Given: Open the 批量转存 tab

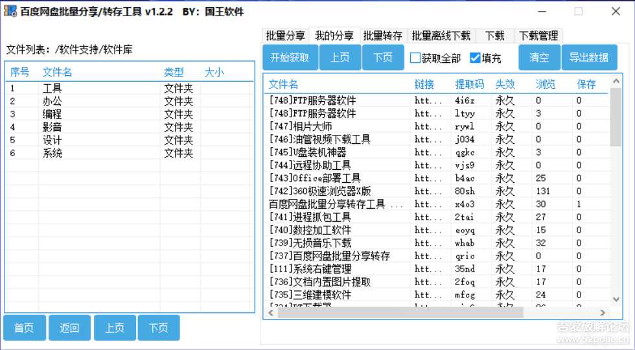Looking at the screenshot, I should pos(382,36).
